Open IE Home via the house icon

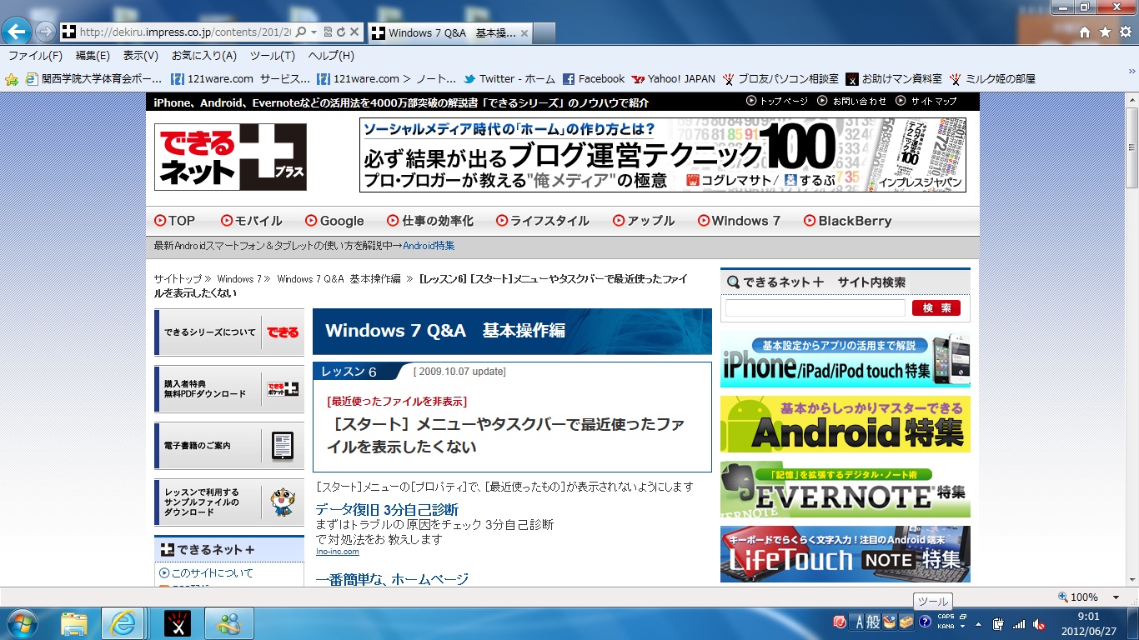[1085, 32]
